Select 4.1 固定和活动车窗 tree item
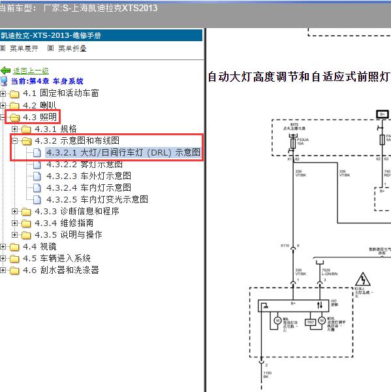 click(61, 93)
